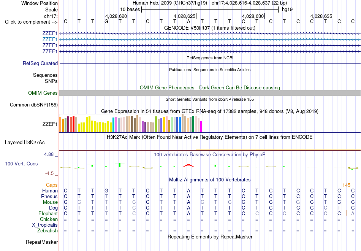Click the 'Sequences' track label
The width and height of the screenshot is (361, 251).
pos(45,75)
